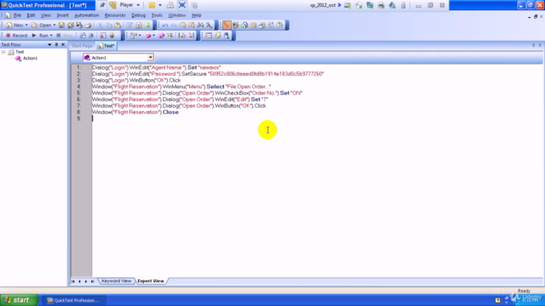The width and height of the screenshot is (545, 306).
Task: Open the Edit menu
Action: tap(31, 15)
